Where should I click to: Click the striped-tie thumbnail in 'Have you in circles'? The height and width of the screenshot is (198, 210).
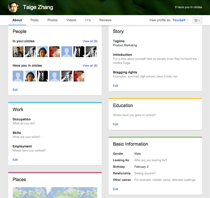tap(42, 76)
